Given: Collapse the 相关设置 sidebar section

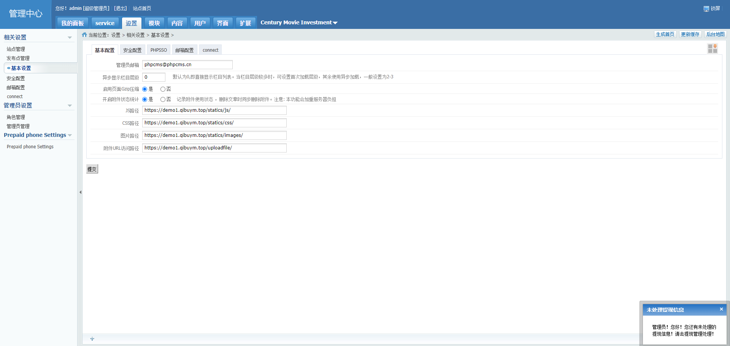Looking at the screenshot, I should tap(70, 38).
